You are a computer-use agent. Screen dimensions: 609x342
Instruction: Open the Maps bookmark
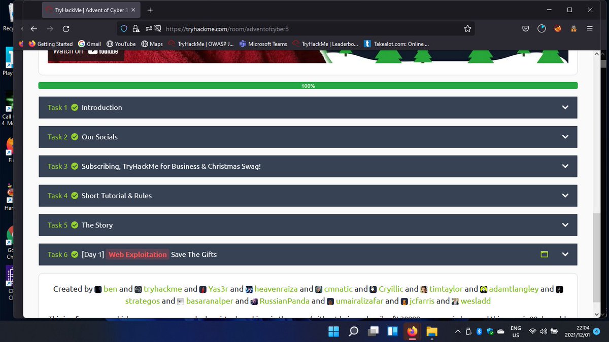pyautogui.click(x=152, y=44)
